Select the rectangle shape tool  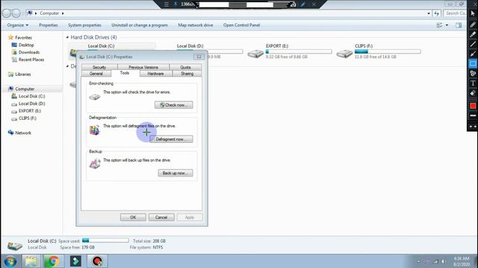(x=473, y=63)
